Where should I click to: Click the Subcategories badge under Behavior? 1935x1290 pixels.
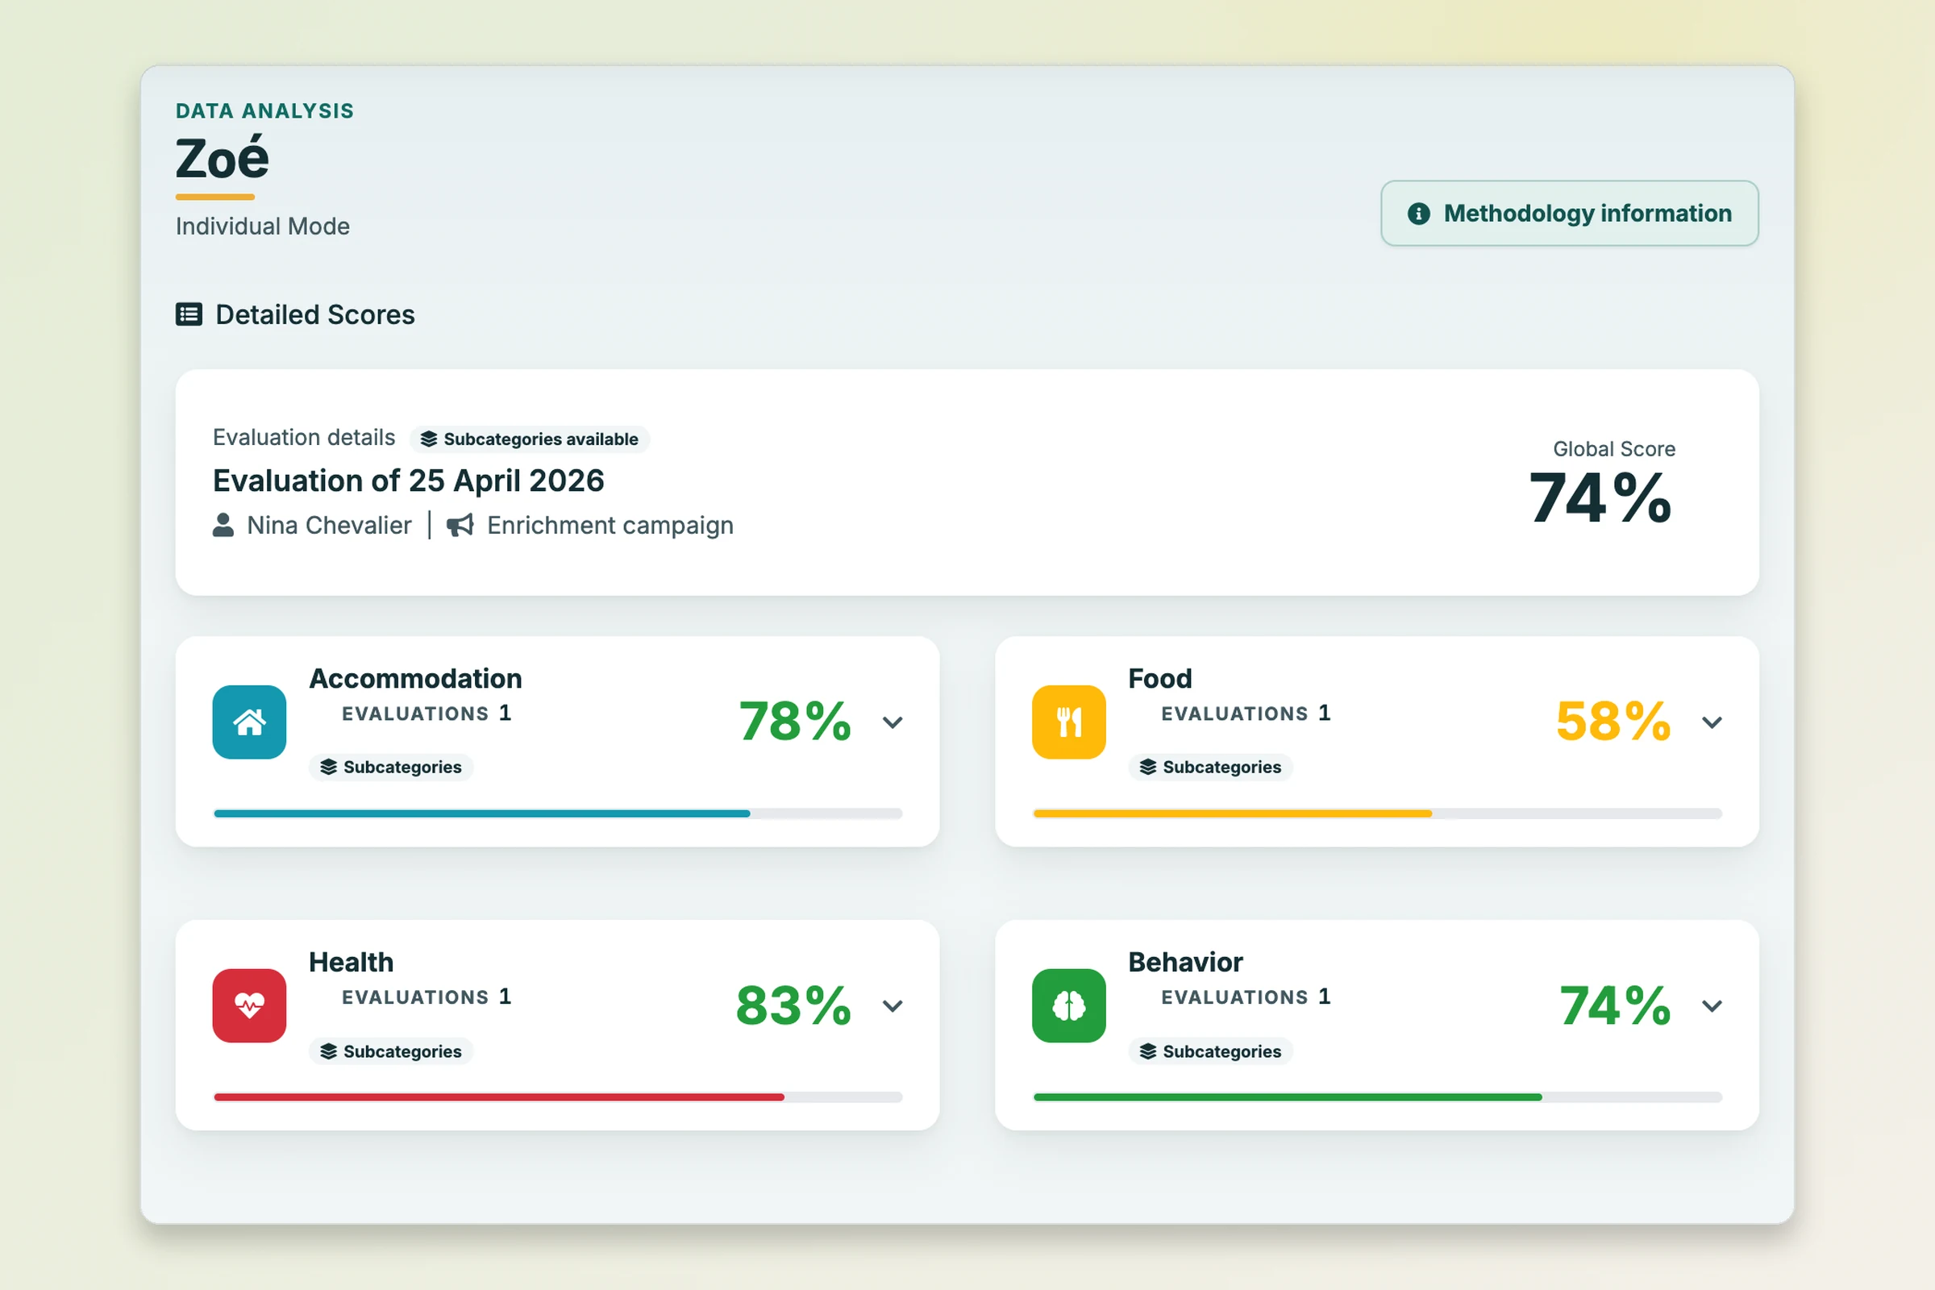pos(1210,1051)
